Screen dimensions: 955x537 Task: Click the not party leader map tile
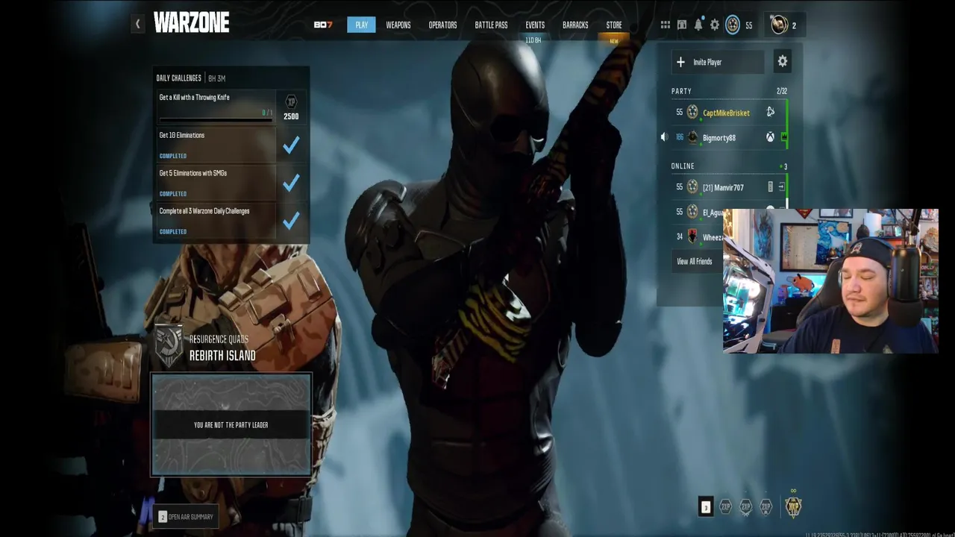click(x=231, y=424)
